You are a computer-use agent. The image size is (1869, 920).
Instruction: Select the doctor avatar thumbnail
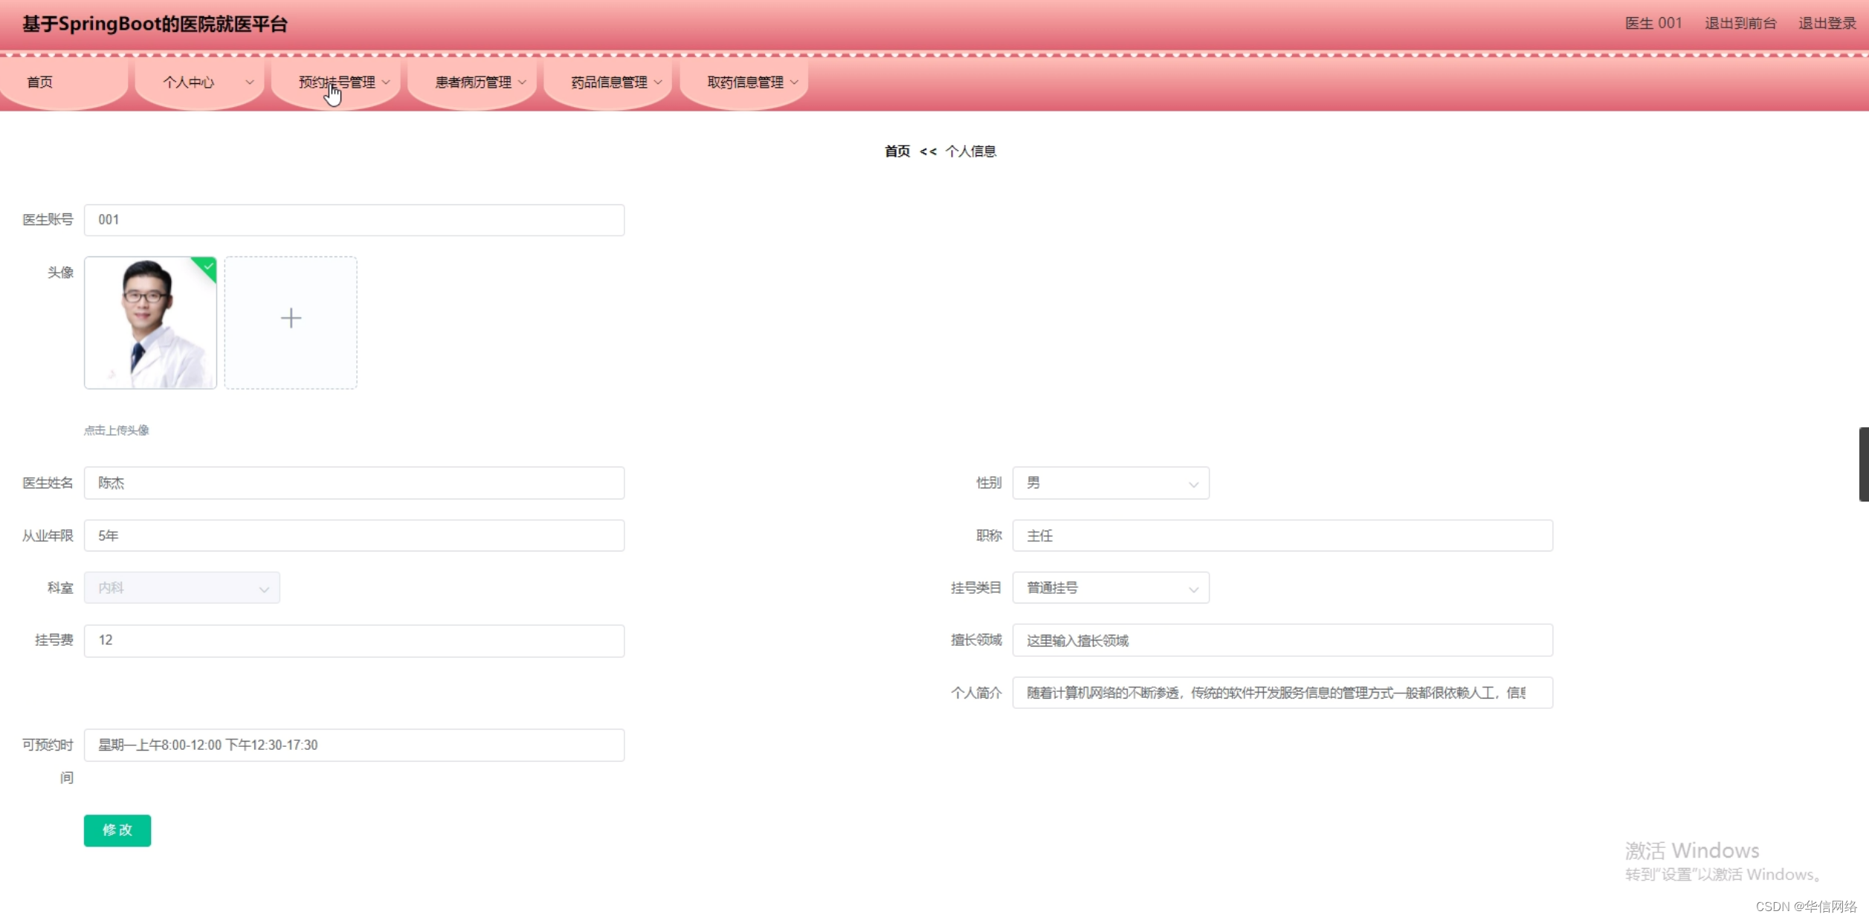pyautogui.click(x=150, y=323)
